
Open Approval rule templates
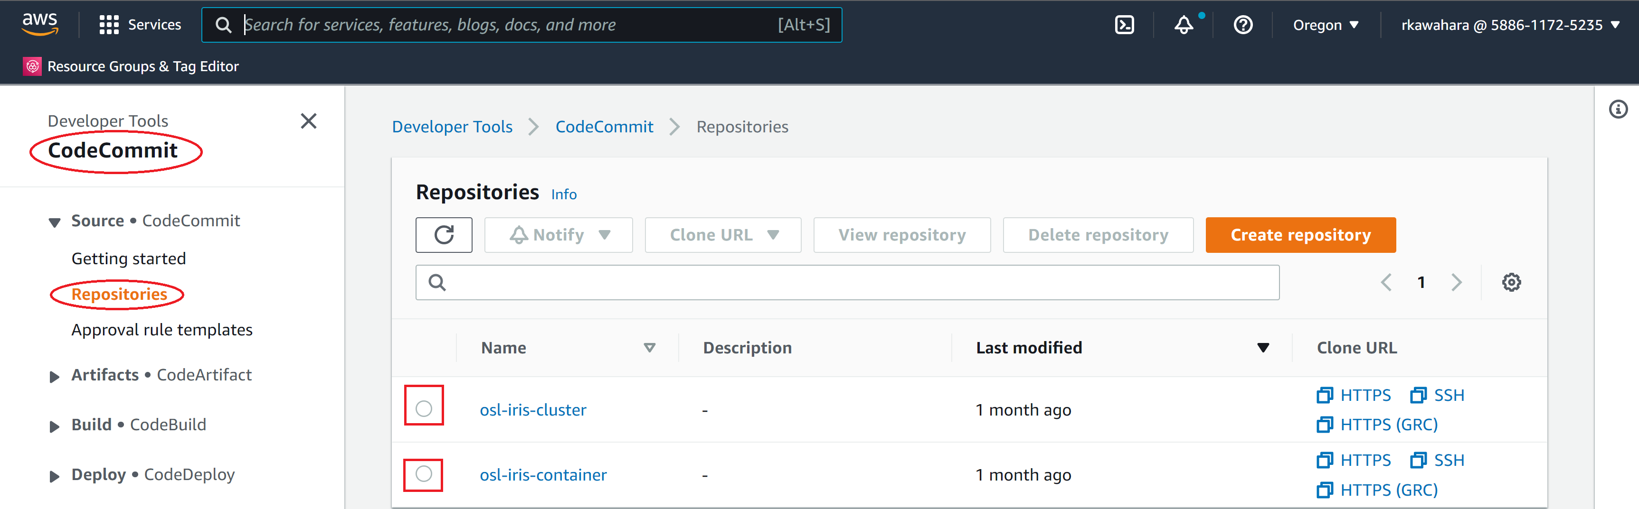click(161, 330)
